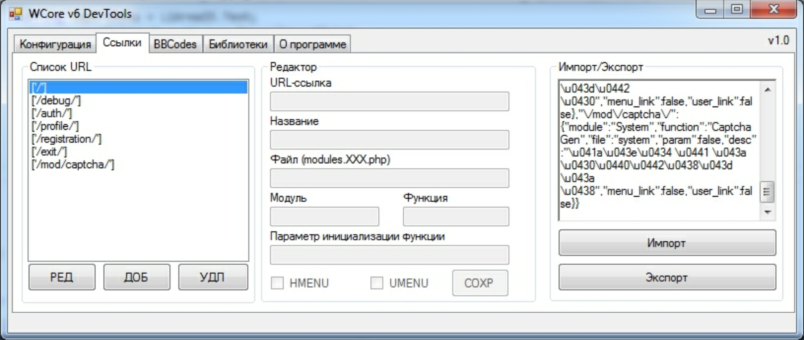Show the О программе tab
This screenshot has height=340, width=804.
pyautogui.click(x=312, y=44)
